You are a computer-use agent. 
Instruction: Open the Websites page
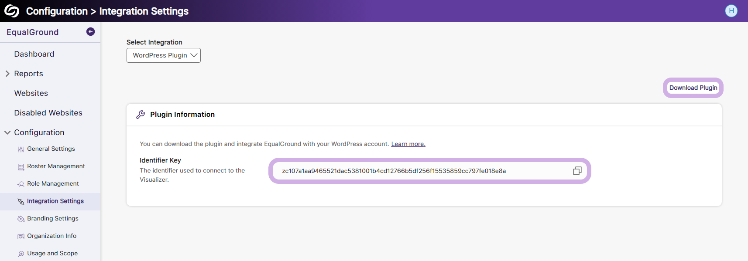coord(31,93)
